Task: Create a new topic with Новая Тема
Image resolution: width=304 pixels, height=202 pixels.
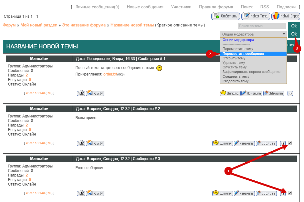Action: tap(256, 16)
